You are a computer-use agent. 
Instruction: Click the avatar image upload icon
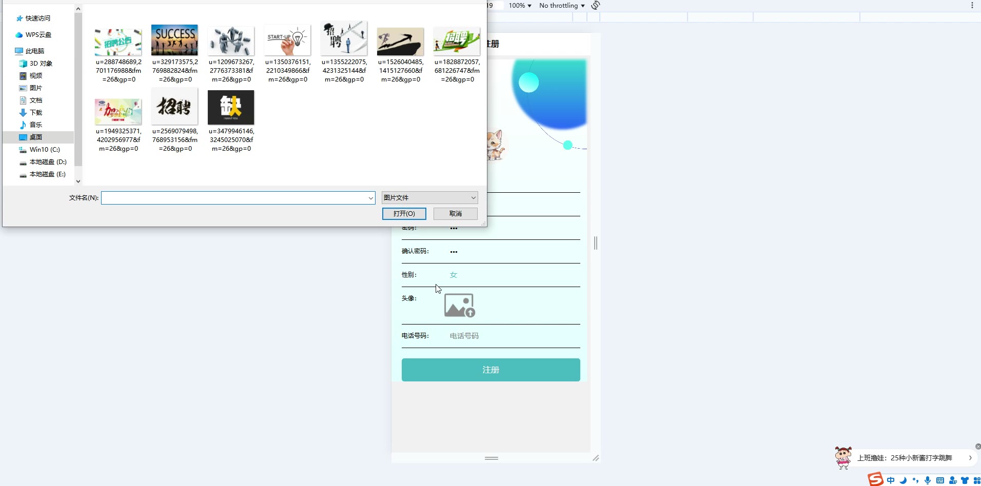pos(459,306)
